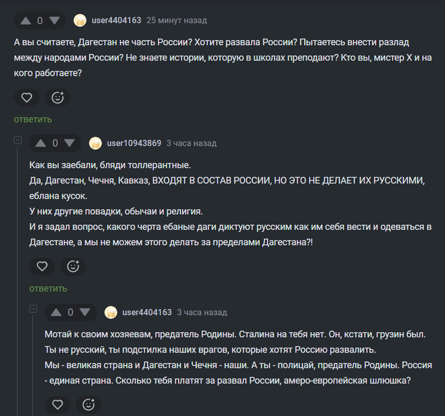Toggle the heart on user10943869's comment

point(42,267)
